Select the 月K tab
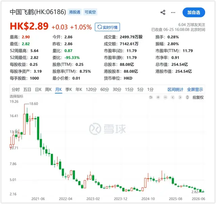The image size is (216, 204). tap(58, 90)
